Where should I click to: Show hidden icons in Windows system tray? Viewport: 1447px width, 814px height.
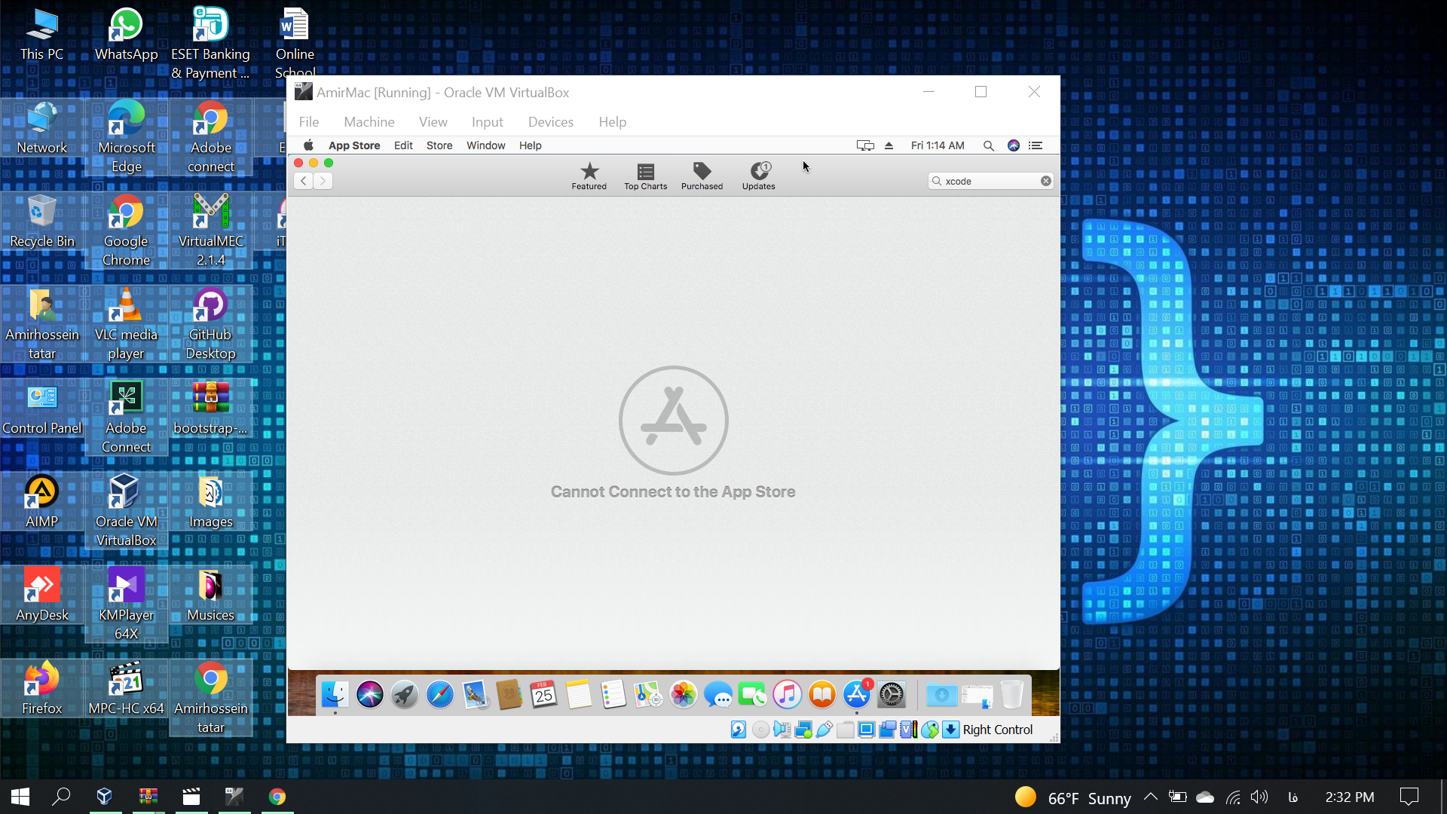coord(1150,797)
